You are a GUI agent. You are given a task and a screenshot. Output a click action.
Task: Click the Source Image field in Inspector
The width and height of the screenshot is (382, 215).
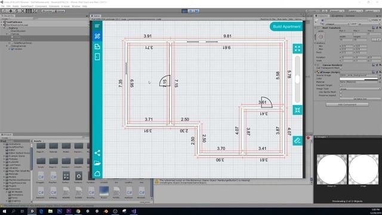tap(359, 75)
